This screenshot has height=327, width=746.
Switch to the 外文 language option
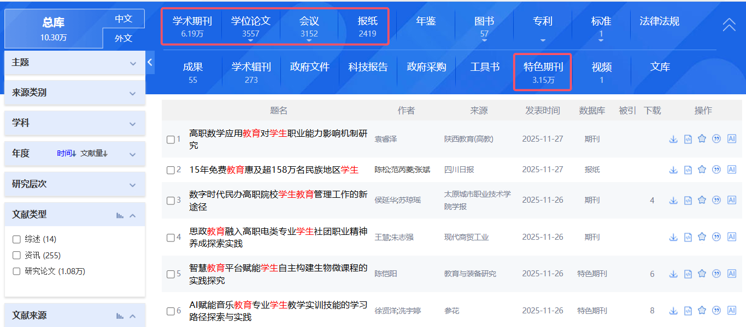[x=124, y=38]
